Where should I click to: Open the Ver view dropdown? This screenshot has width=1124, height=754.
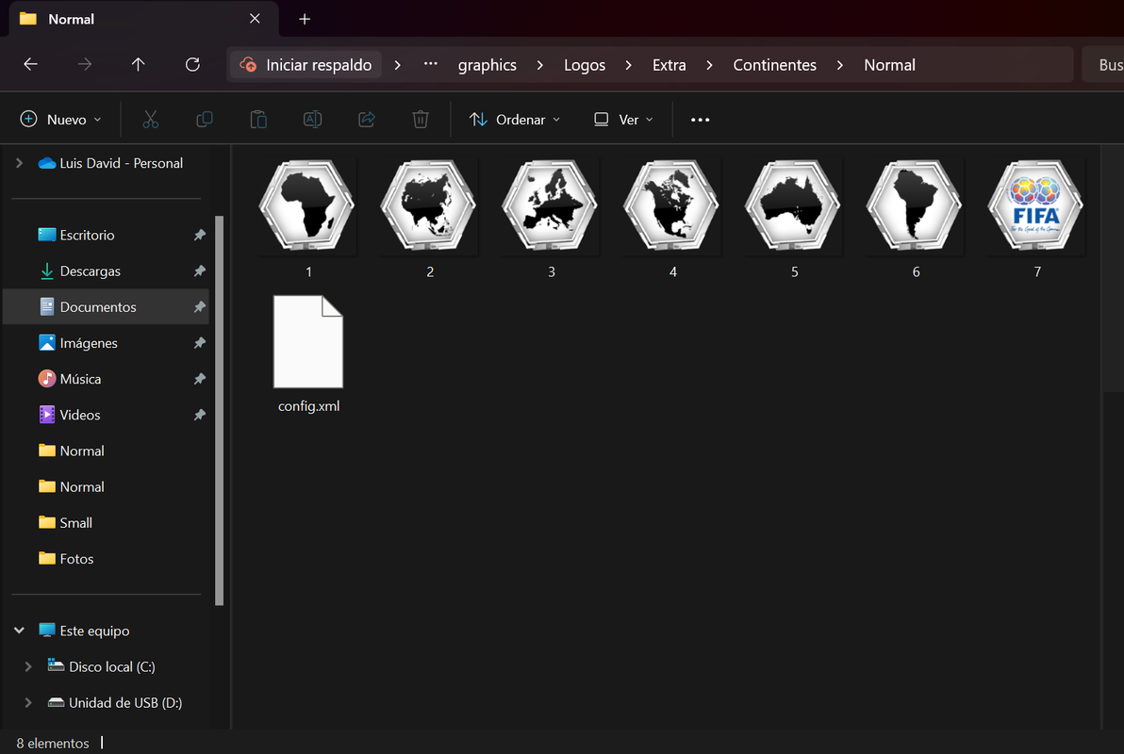(623, 120)
